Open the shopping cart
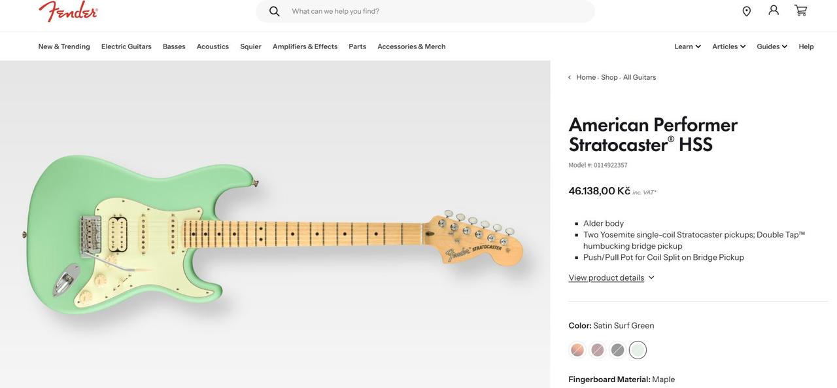 point(800,10)
